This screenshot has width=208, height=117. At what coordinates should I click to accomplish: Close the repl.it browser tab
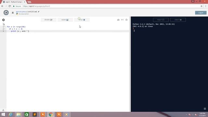click(25, 2)
